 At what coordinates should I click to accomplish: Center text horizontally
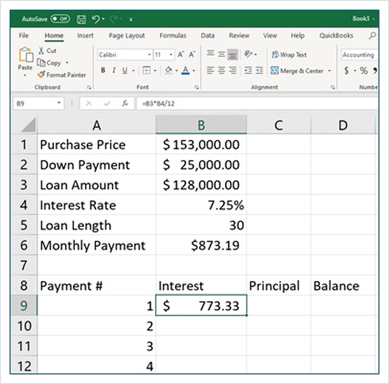[x=221, y=71]
